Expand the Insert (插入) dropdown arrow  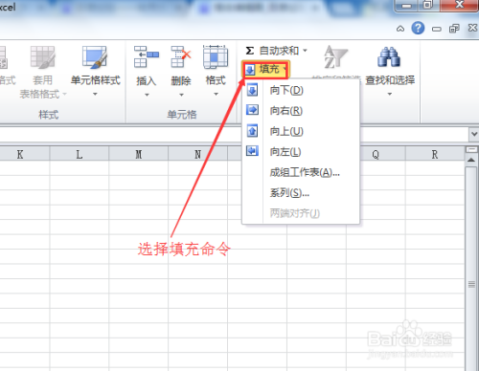[x=147, y=95]
